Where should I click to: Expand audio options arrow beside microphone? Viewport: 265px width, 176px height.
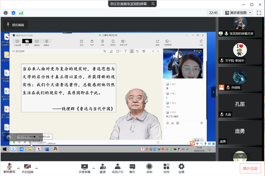pos(18,168)
